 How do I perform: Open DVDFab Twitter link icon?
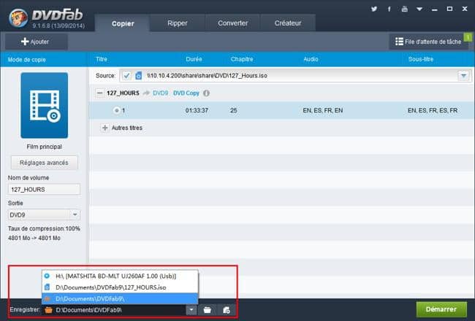click(374, 9)
